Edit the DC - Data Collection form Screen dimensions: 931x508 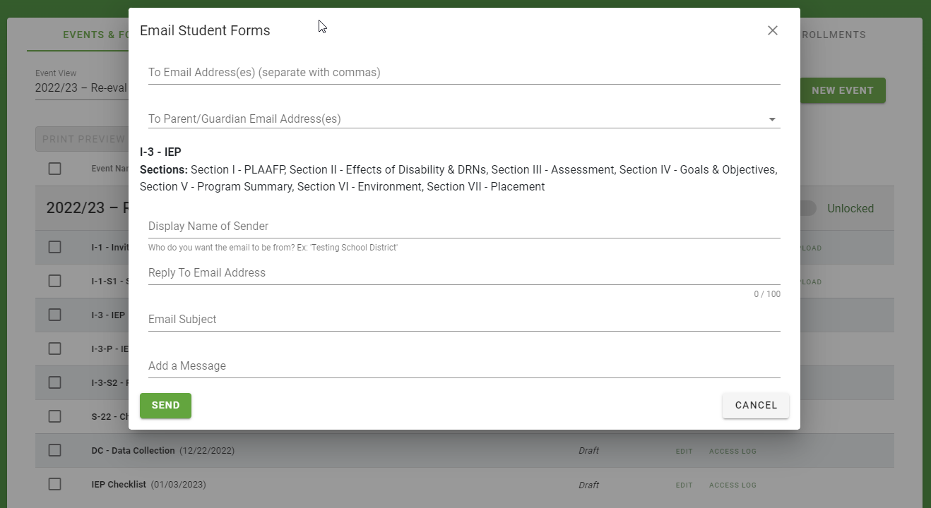(x=684, y=452)
